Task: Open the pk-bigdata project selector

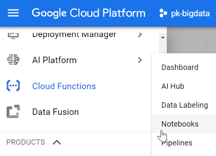Action: click(x=185, y=13)
